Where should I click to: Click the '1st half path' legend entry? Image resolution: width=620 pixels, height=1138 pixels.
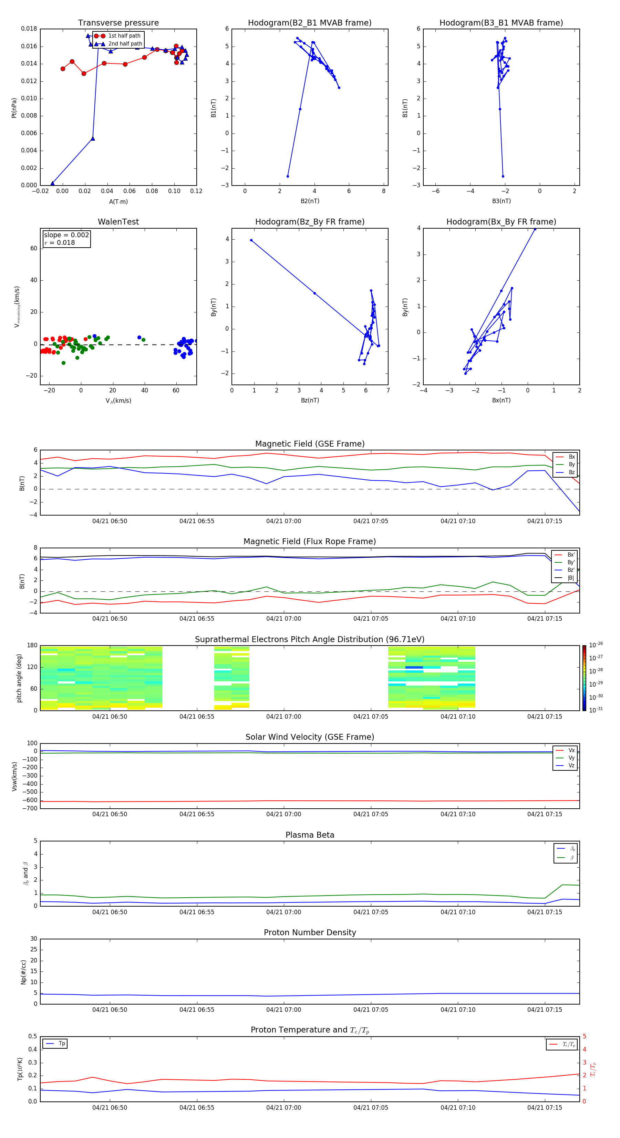point(117,36)
